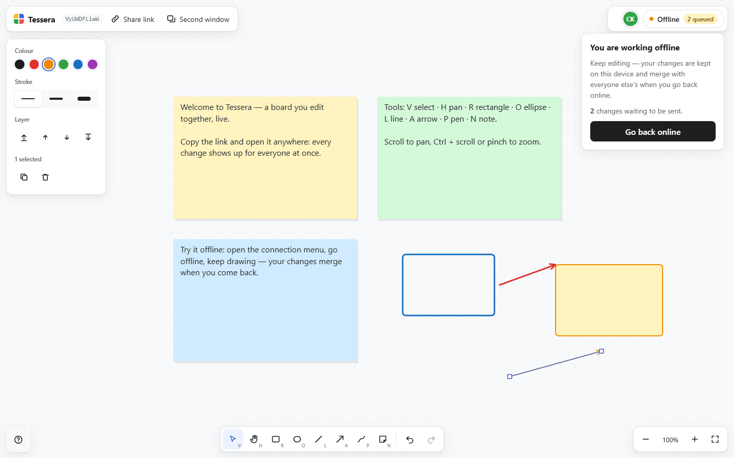734x458 pixels.
Task: Pick the purple colour swatch
Action: pos(92,64)
